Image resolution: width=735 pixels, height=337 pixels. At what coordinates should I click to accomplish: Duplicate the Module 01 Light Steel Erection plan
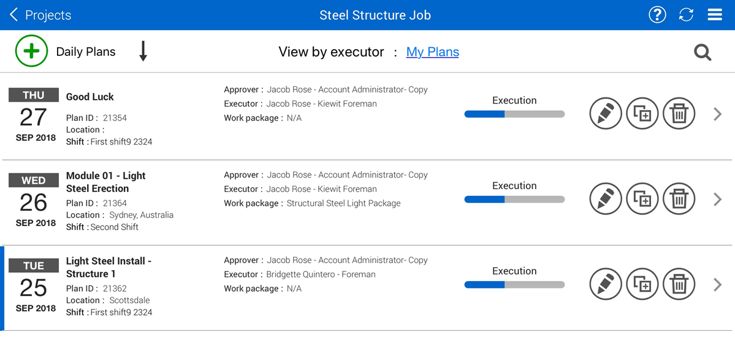pyautogui.click(x=642, y=199)
